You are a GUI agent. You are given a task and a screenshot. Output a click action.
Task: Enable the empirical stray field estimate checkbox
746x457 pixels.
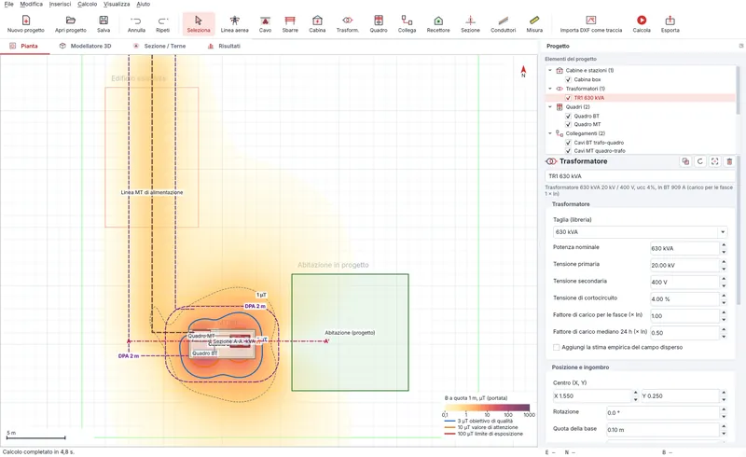556,348
